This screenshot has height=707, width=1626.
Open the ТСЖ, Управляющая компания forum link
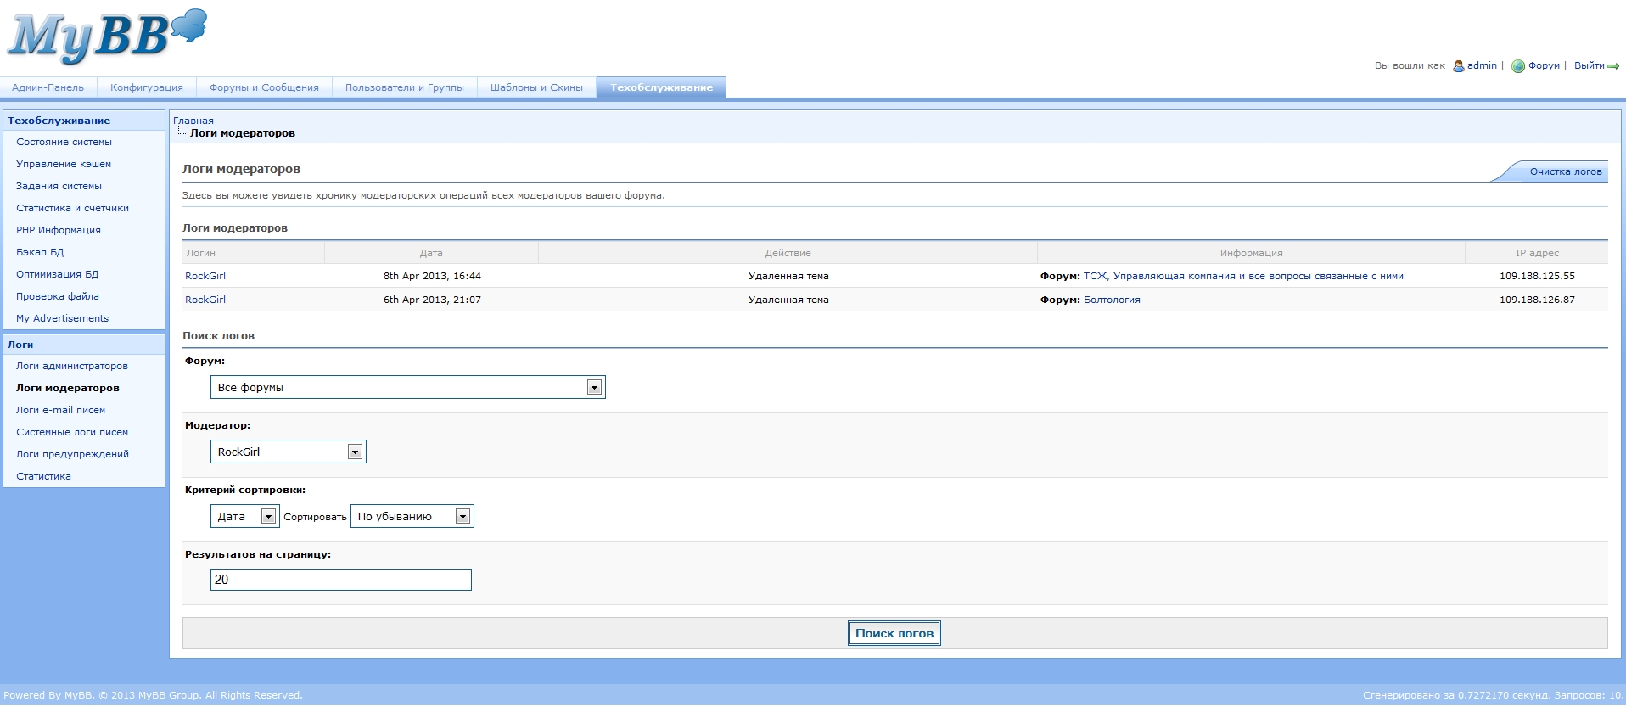pyautogui.click(x=1243, y=276)
